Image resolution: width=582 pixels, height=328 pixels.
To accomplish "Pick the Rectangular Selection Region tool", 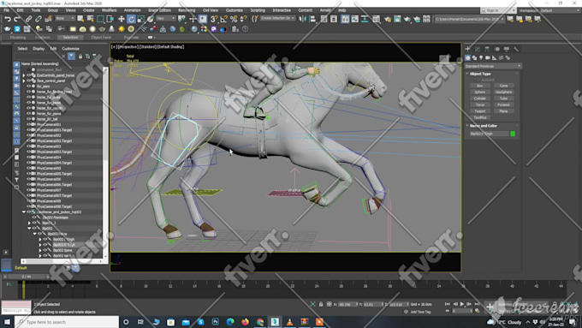I will (x=100, y=19).
